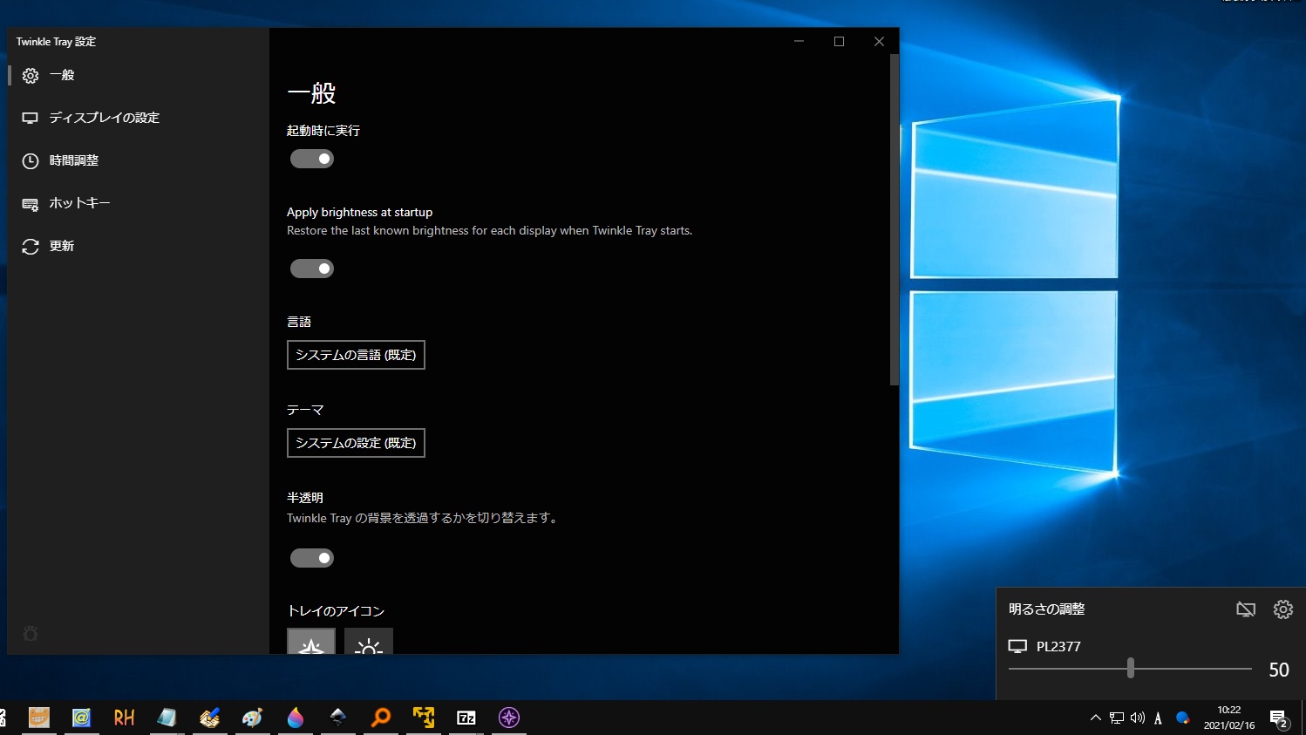Open the smiley face app in taskbar
Screen dimensions: 1306x735
39,718
